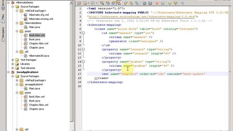Expand Test Packages node

coord(13,60)
